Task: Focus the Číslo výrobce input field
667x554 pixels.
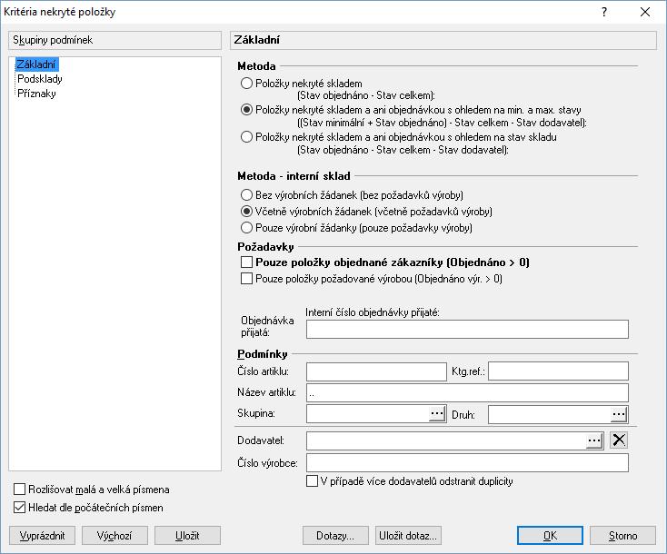Action: 467,463
